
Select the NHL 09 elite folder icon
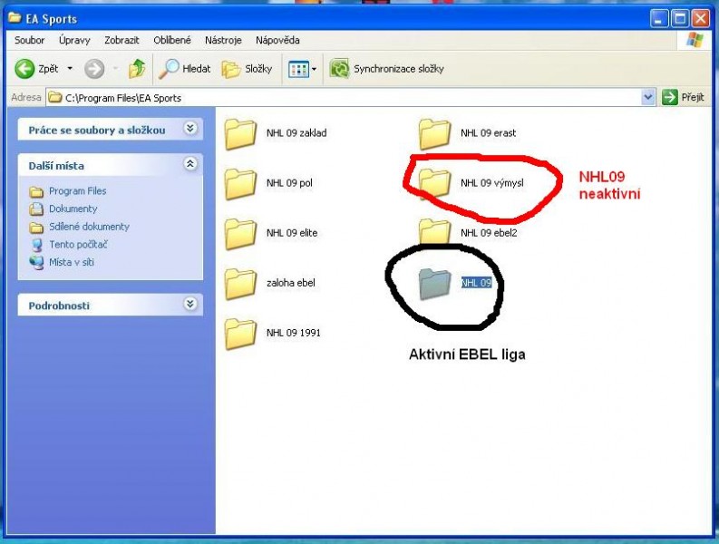(240, 234)
